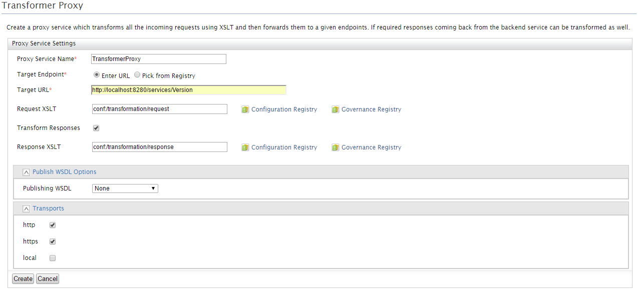Open Configuration Registry link beside Request XSLT

coord(284,109)
